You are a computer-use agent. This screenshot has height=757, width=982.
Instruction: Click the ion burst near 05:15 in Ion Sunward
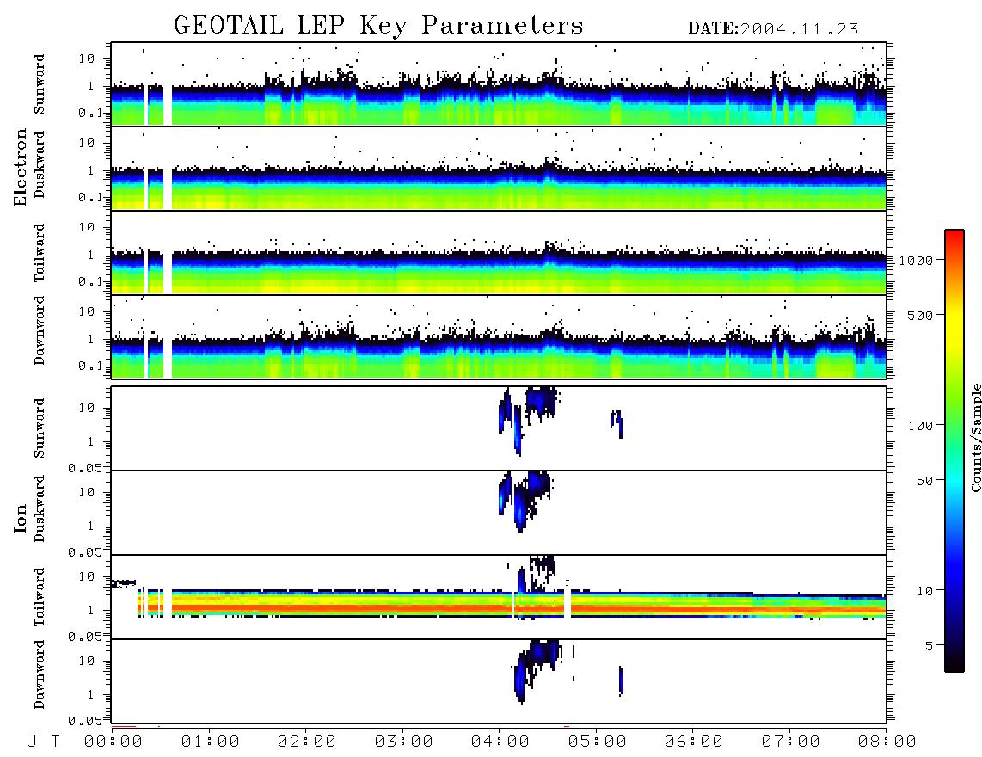[x=617, y=423]
